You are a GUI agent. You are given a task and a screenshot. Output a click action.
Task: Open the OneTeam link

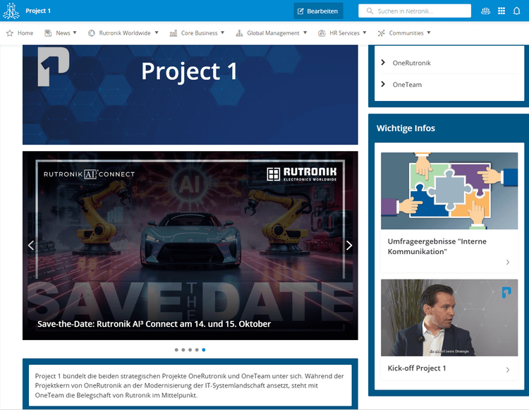point(407,85)
